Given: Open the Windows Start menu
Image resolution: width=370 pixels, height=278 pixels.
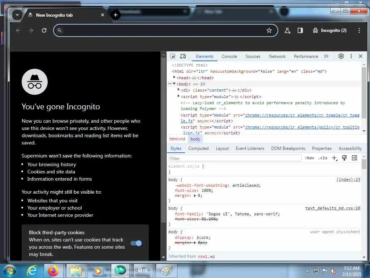Looking at the screenshot, I should pyautogui.click(x=9, y=271).
